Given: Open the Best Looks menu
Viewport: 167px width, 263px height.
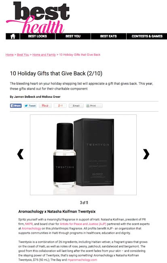Looking at the screenshot, I should 38,36.
